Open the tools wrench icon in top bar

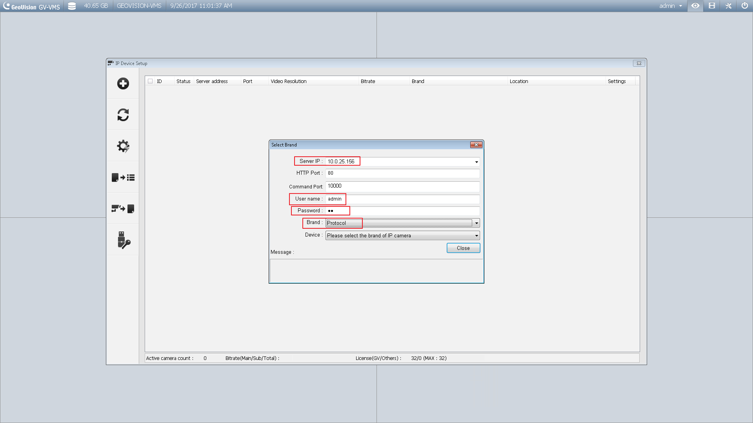tap(728, 6)
